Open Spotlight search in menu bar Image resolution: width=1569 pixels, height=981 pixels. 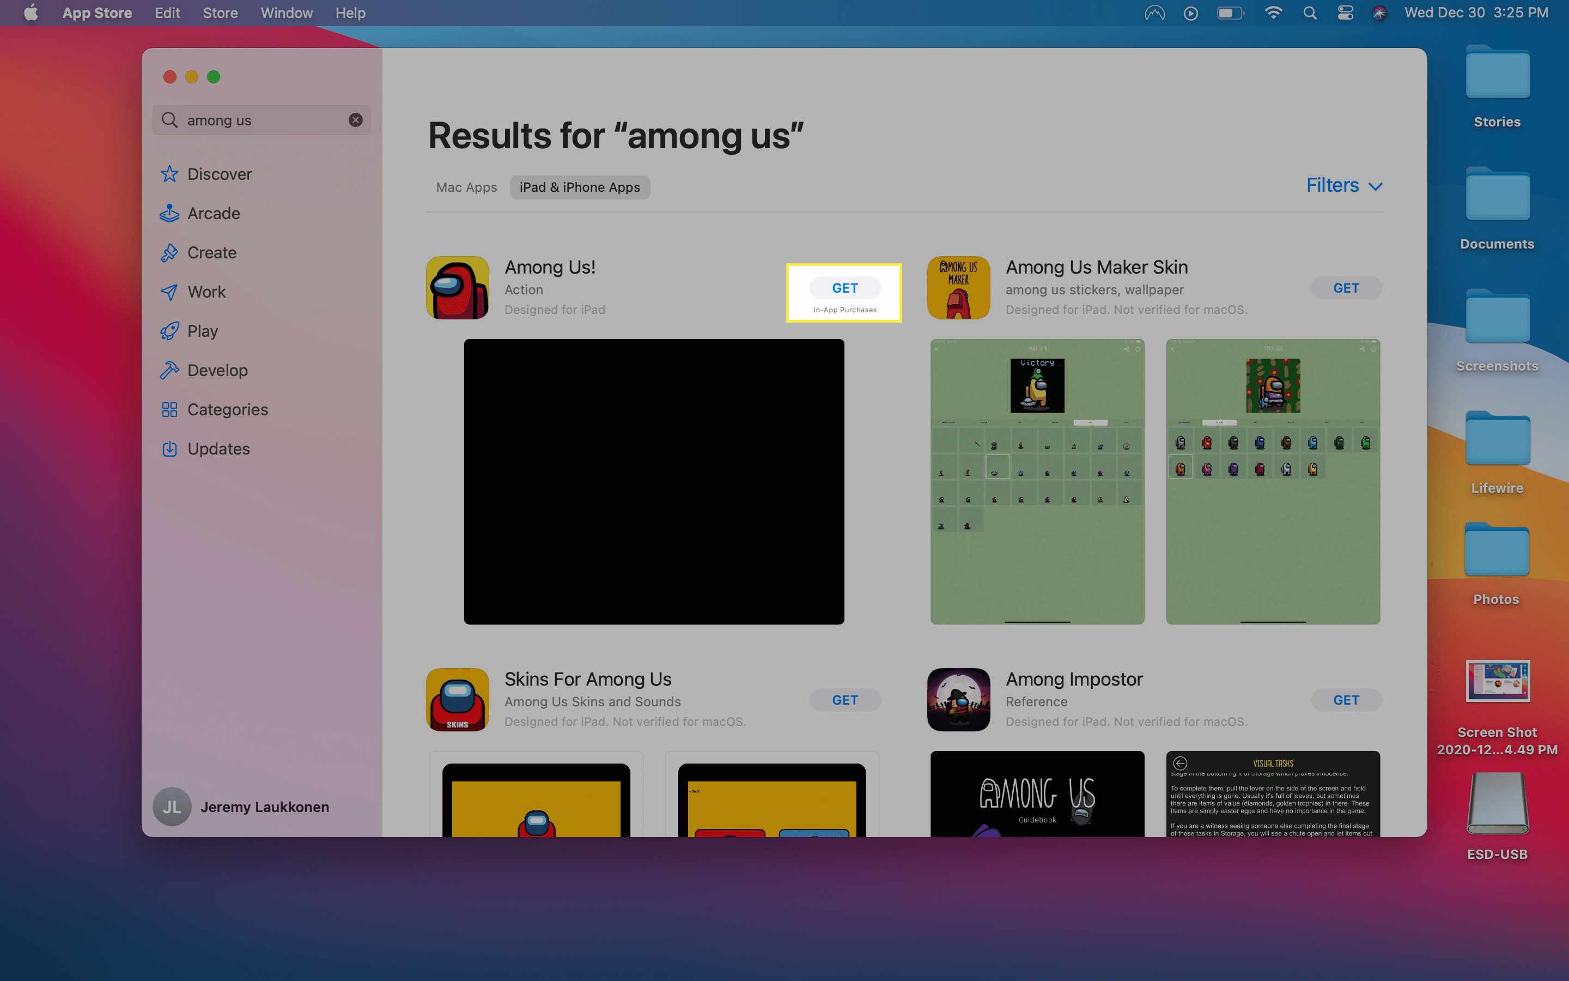[x=1310, y=13]
